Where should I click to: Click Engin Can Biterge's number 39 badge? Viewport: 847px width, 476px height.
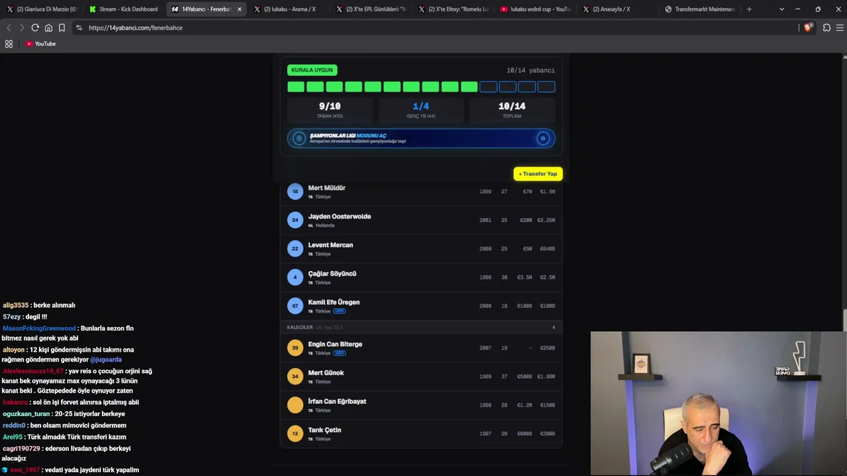295,348
